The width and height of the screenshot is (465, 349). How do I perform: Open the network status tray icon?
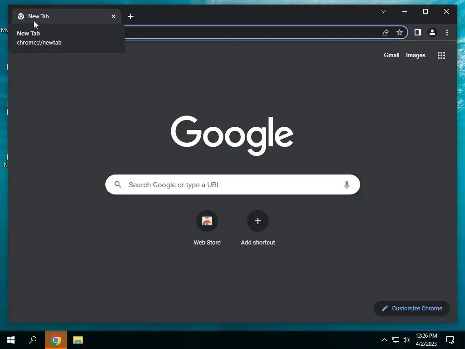[396, 340]
